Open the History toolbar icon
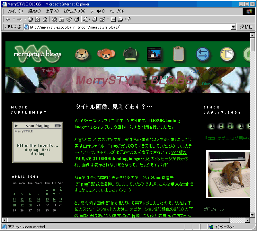Image resolution: width=257 pixels, height=231 pixels. point(76,19)
